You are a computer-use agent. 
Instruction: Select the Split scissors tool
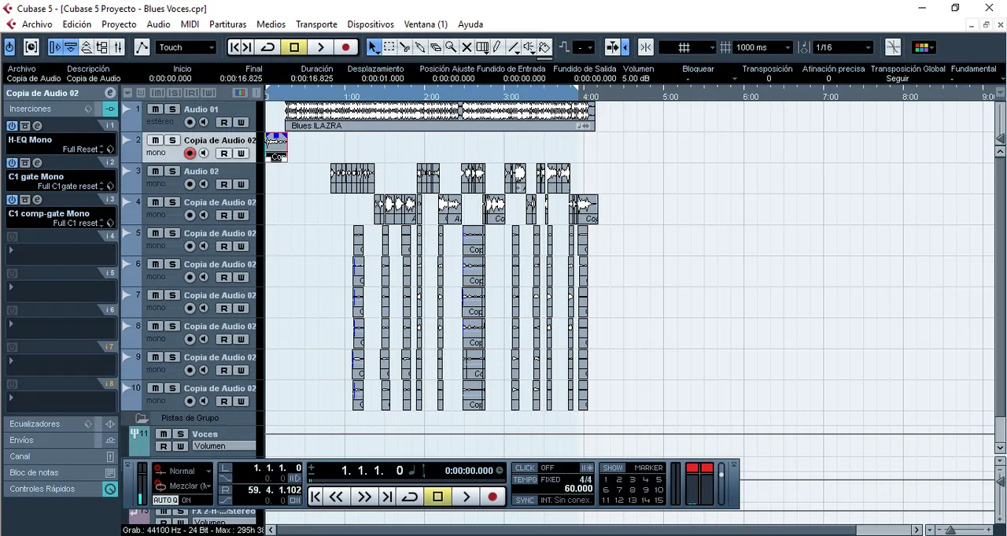(404, 47)
